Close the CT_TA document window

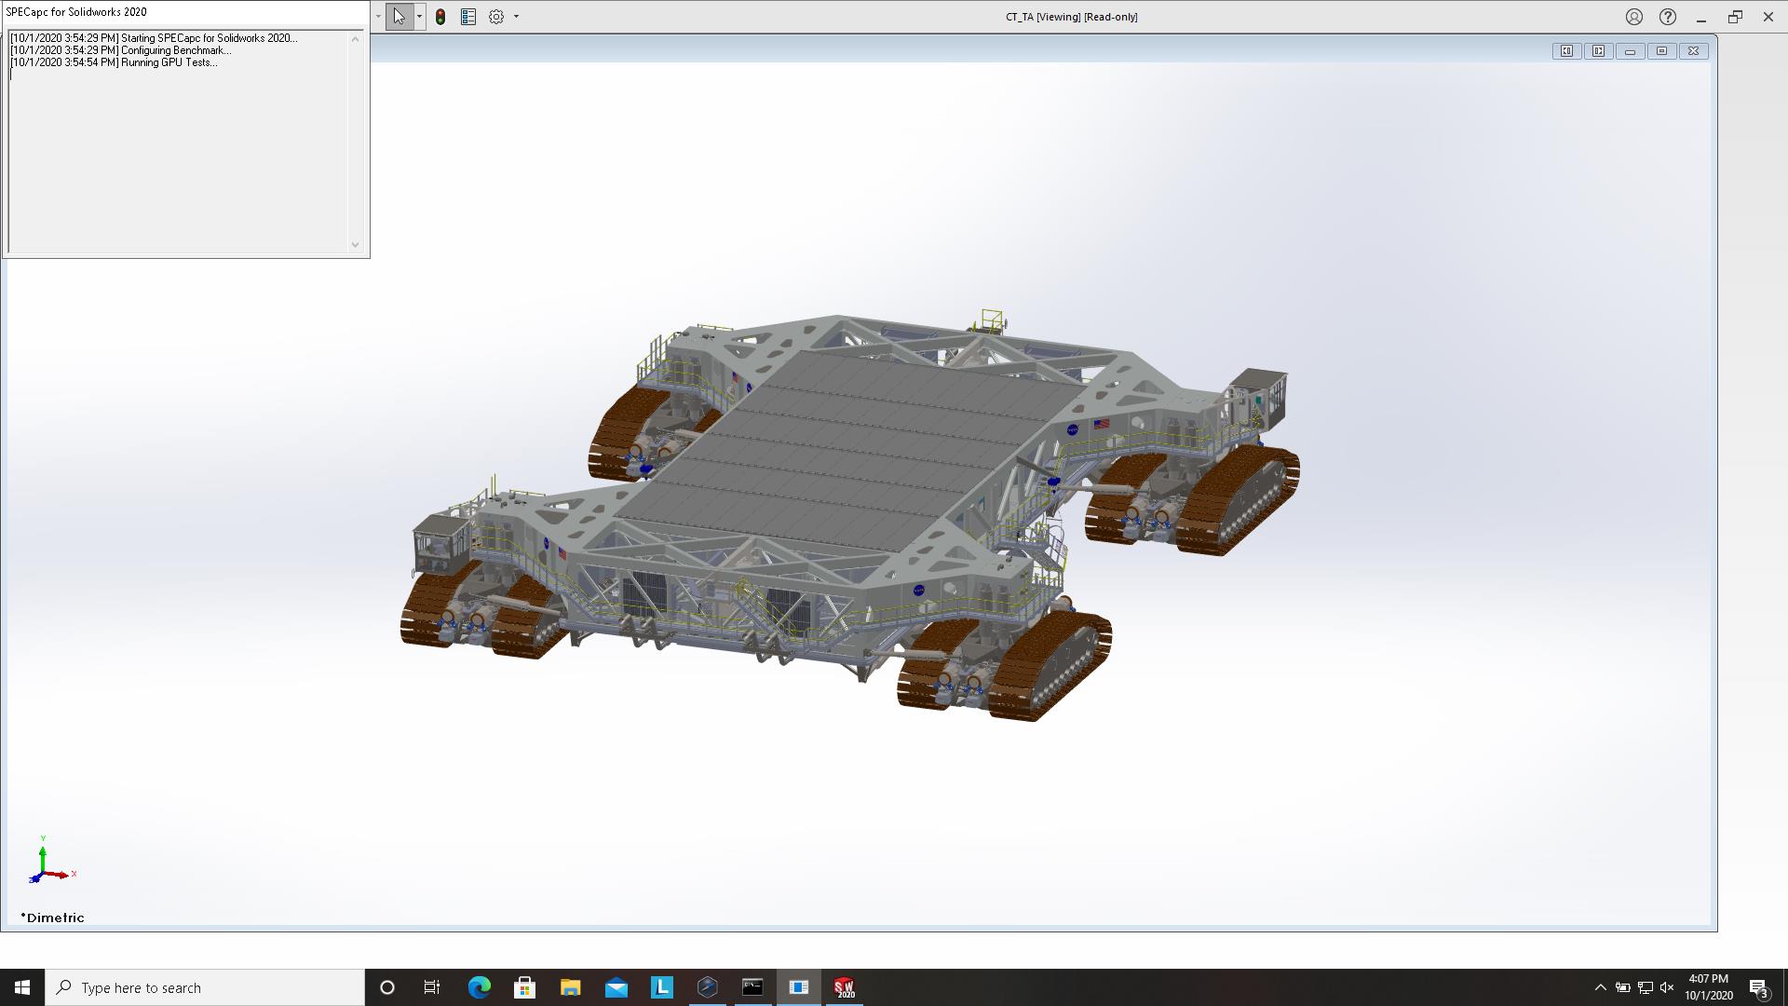pos(1694,51)
